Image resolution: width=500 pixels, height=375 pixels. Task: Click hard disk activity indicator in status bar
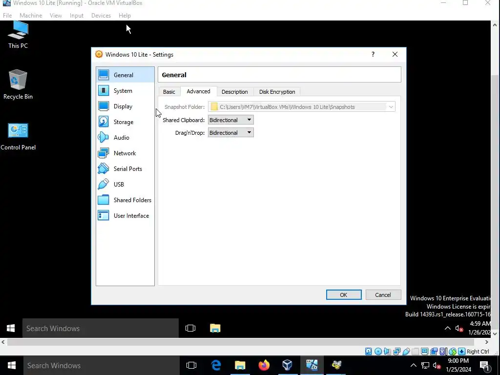click(368, 352)
